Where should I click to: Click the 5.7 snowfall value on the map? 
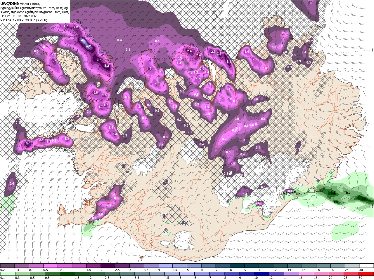coord(233,164)
